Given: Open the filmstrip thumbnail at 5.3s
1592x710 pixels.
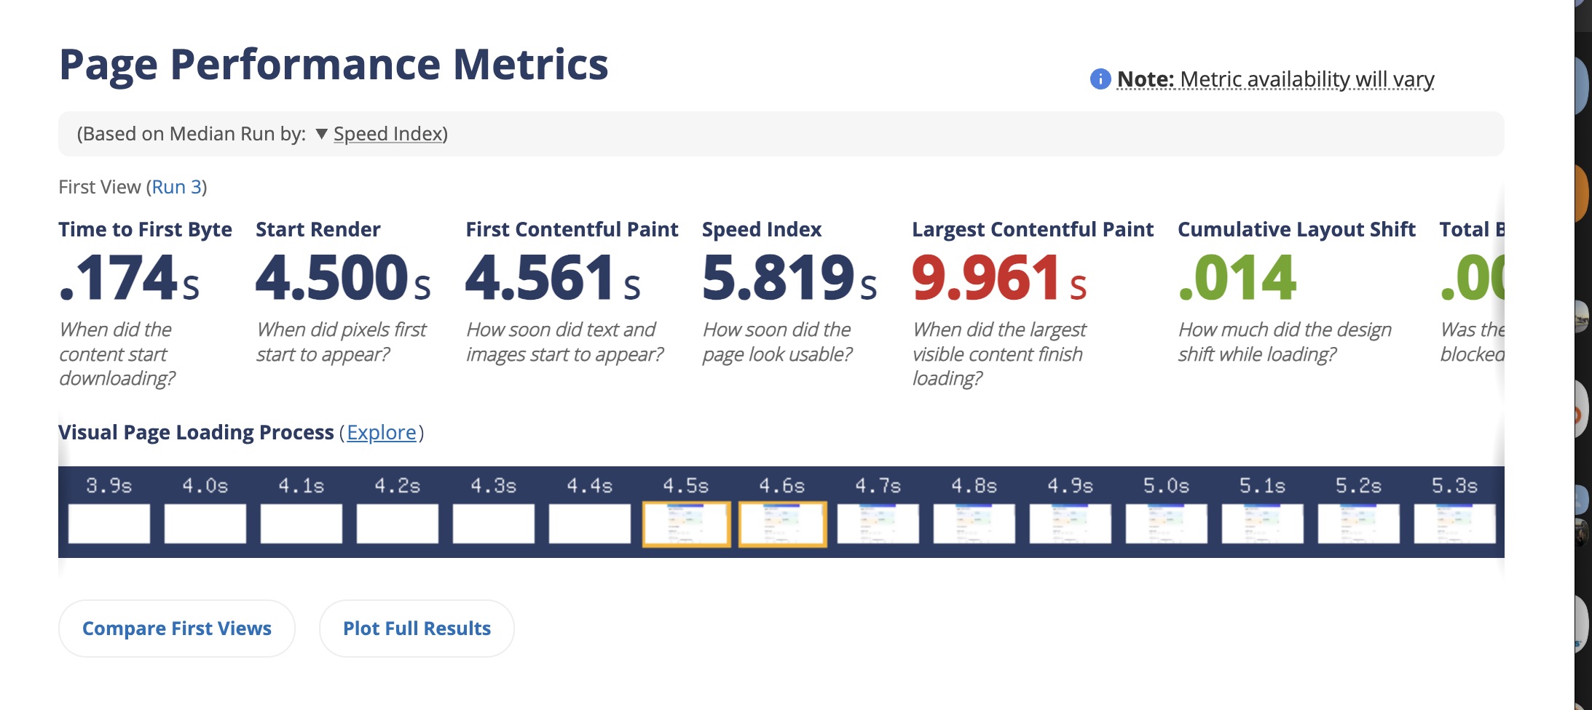Looking at the screenshot, I should coord(1454,524).
